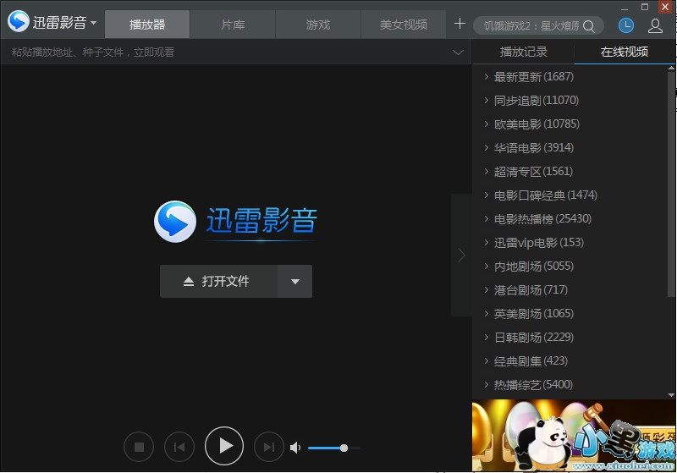Select 热播综艺 (5400) list row
Viewport: 677px width, 473px height.
(x=570, y=384)
